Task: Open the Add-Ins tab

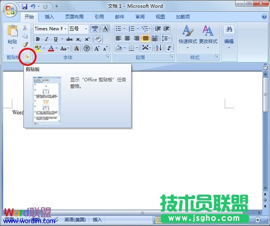Action: tap(183, 17)
